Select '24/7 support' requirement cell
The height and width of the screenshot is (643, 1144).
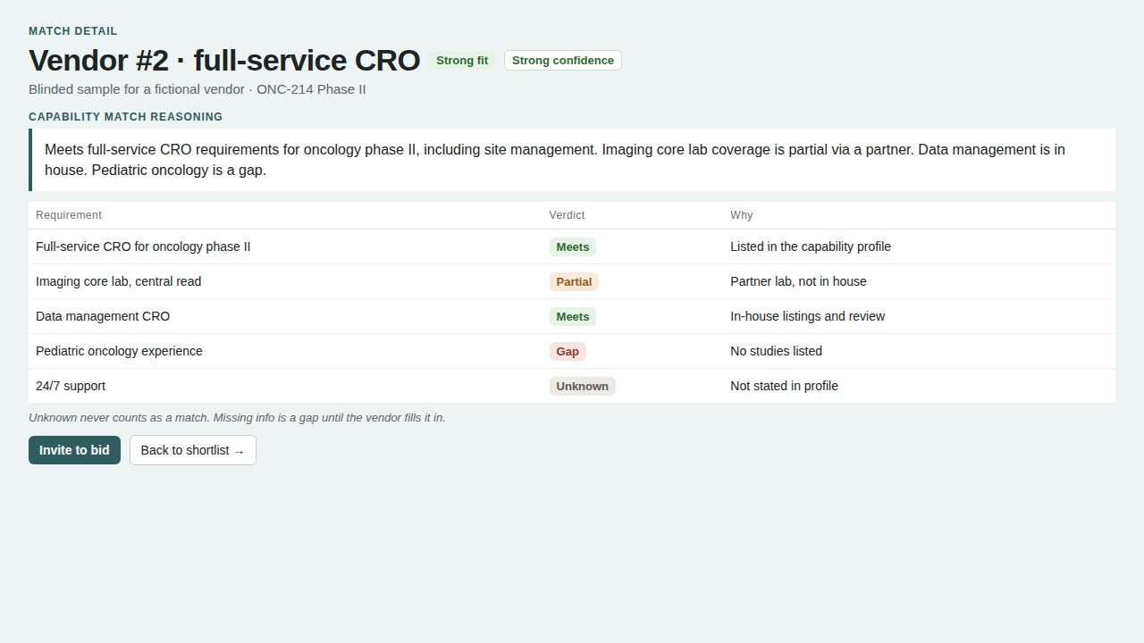coord(286,386)
